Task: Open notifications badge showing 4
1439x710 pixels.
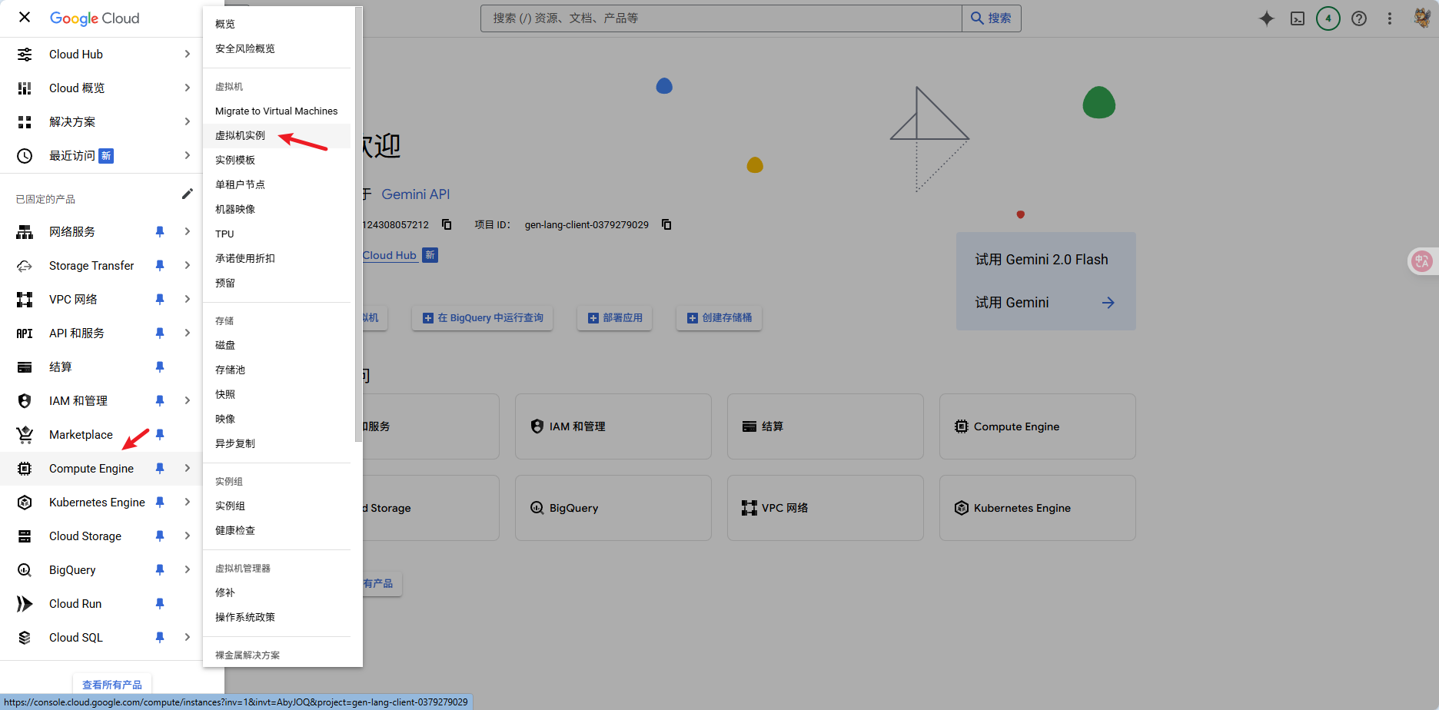Action: coord(1328,18)
